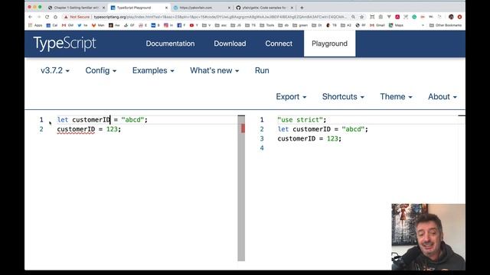Open the Config dropdown
The width and height of the screenshot is (490, 275).
coord(101,70)
